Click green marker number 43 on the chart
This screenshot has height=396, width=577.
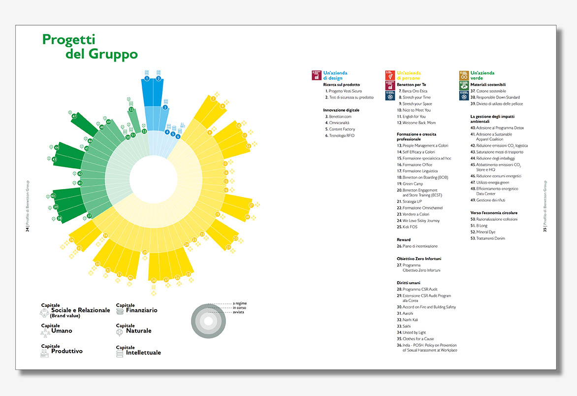[x=55, y=160]
